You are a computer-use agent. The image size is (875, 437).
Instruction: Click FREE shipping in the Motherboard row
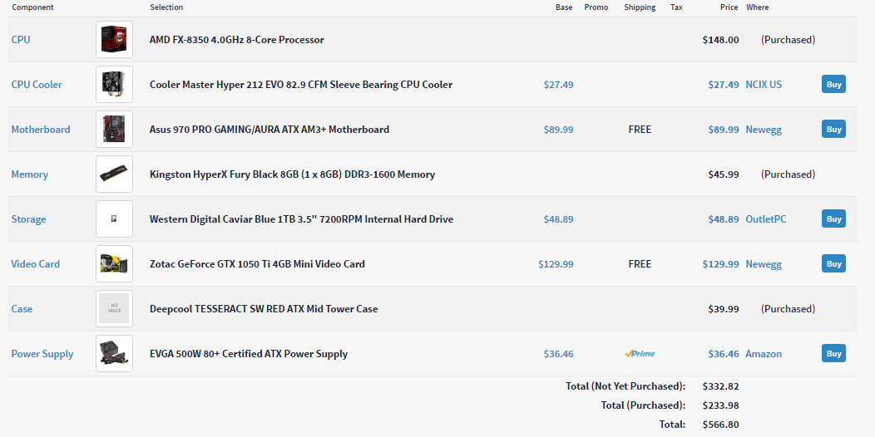[x=640, y=130]
